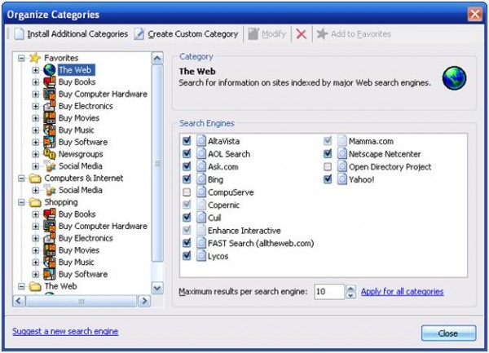The width and height of the screenshot is (489, 353).
Task: Click the Bing engine icon
Action: click(x=201, y=179)
